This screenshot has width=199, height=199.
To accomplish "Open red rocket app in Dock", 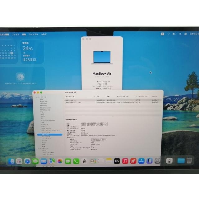I will [133, 161].
